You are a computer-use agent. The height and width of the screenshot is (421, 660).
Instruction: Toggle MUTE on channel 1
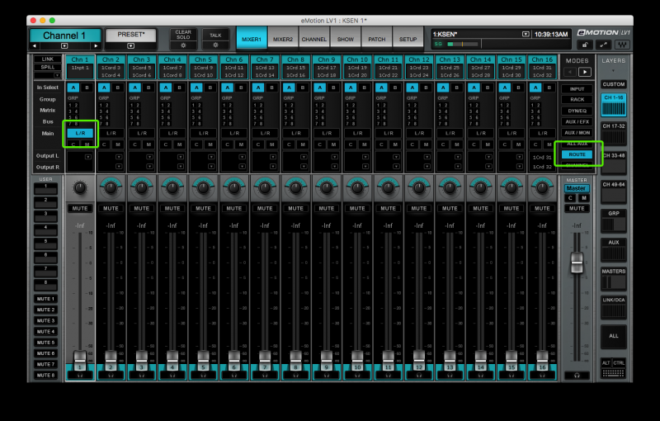click(x=80, y=208)
